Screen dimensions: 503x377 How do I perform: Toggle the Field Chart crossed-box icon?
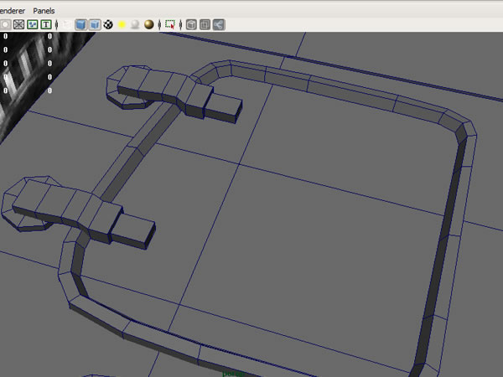point(18,24)
